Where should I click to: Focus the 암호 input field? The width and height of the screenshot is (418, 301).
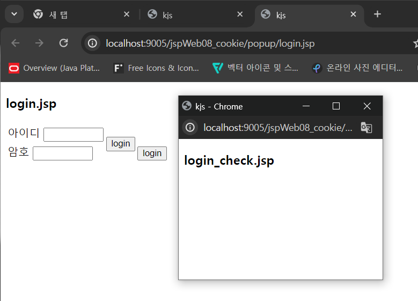pyautogui.click(x=63, y=153)
